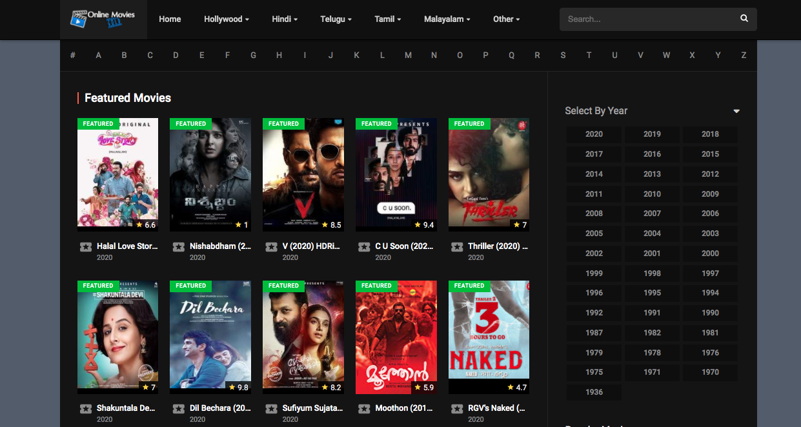This screenshot has height=427, width=801.
Task: Click movie icon beside Sufiyum Sujatayum
Action: tap(272, 408)
